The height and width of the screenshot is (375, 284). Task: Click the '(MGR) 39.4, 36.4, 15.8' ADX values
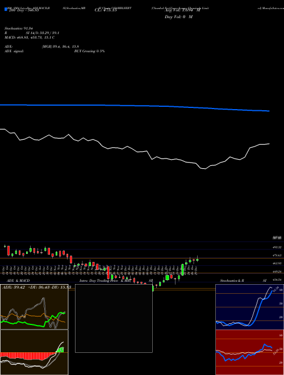[x=60, y=47]
